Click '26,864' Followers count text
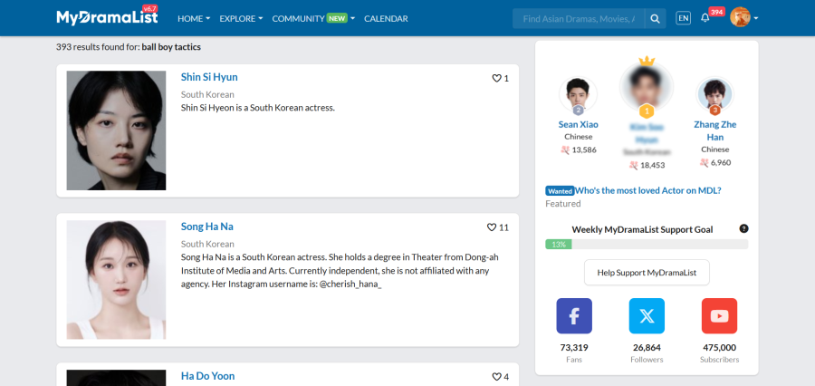This screenshot has height=386, width=815. coord(647,348)
